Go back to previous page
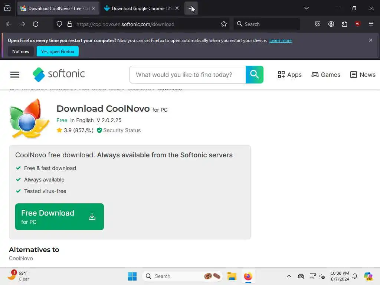The width and height of the screenshot is (380, 285). [x=9, y=24]
